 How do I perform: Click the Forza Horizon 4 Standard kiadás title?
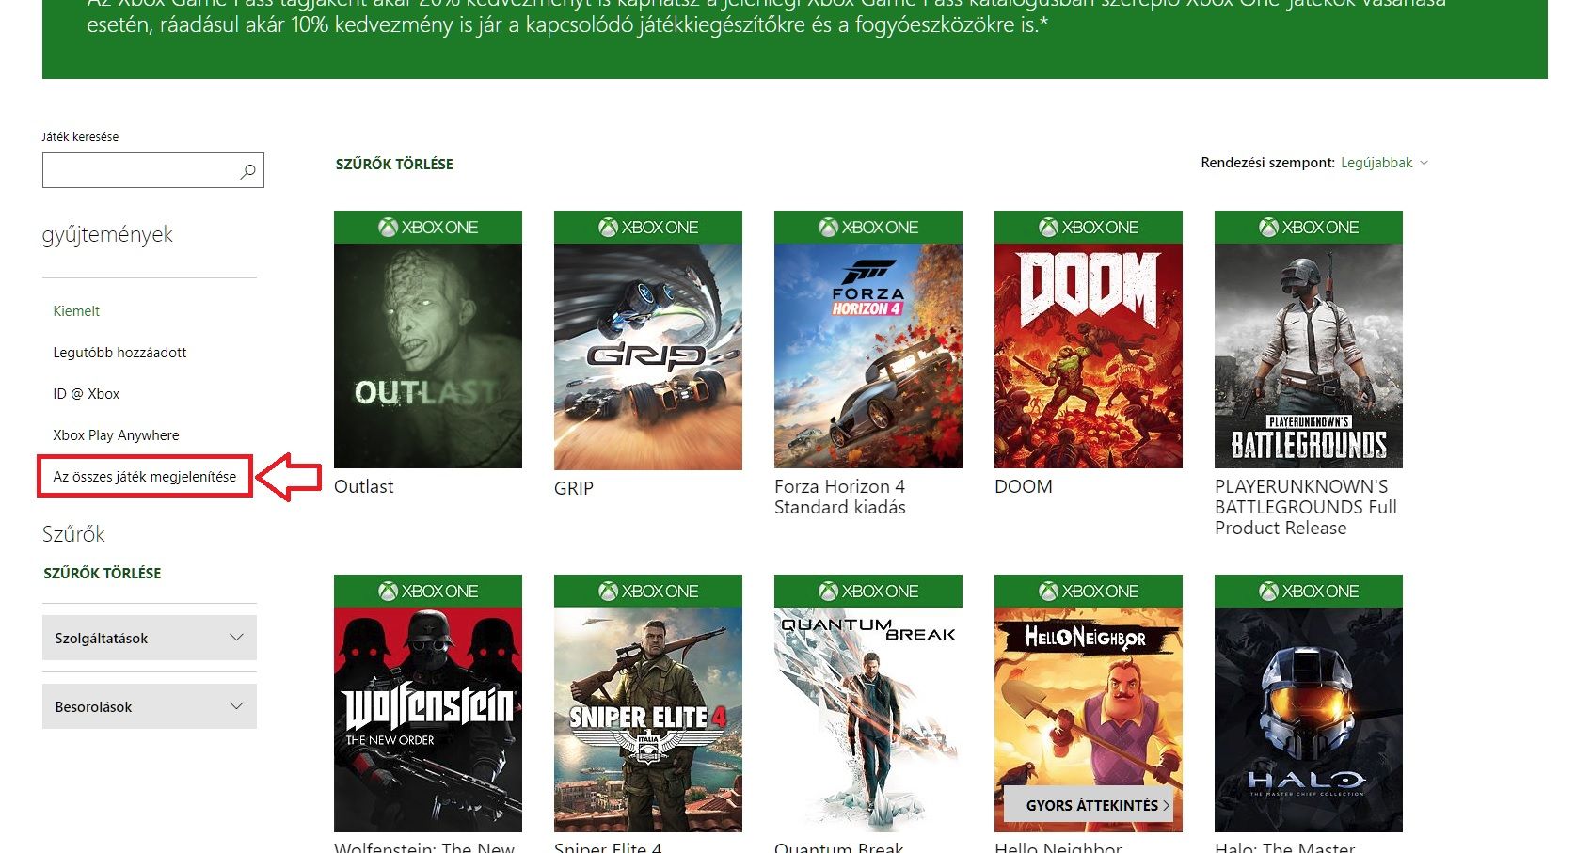coord(840,497)
